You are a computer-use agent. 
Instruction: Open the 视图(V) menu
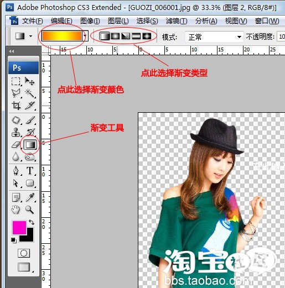[236, 21]
